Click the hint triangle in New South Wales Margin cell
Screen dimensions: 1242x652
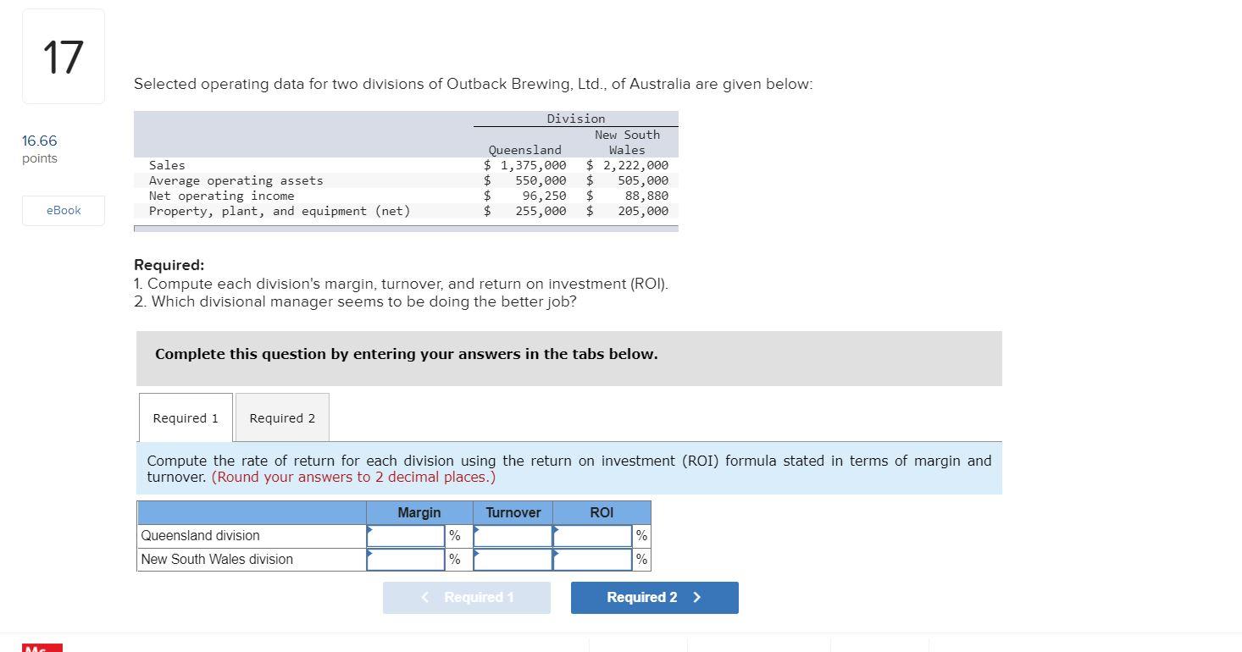click(369, 553)
